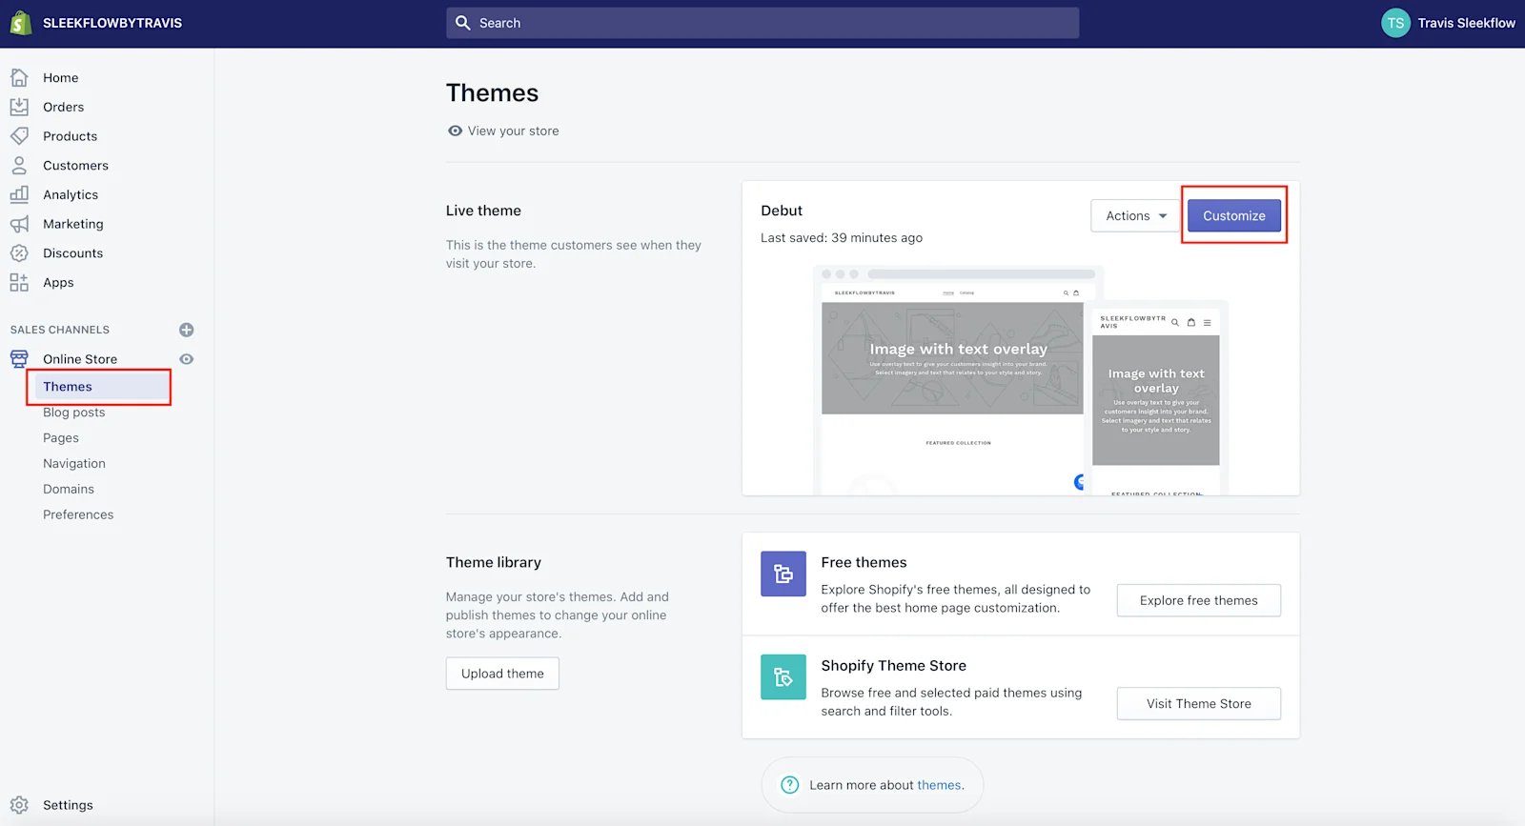Click the Customers person icon
Image resolution: width=1525 pixels, height=826 pixels.
tap(19, 165)
